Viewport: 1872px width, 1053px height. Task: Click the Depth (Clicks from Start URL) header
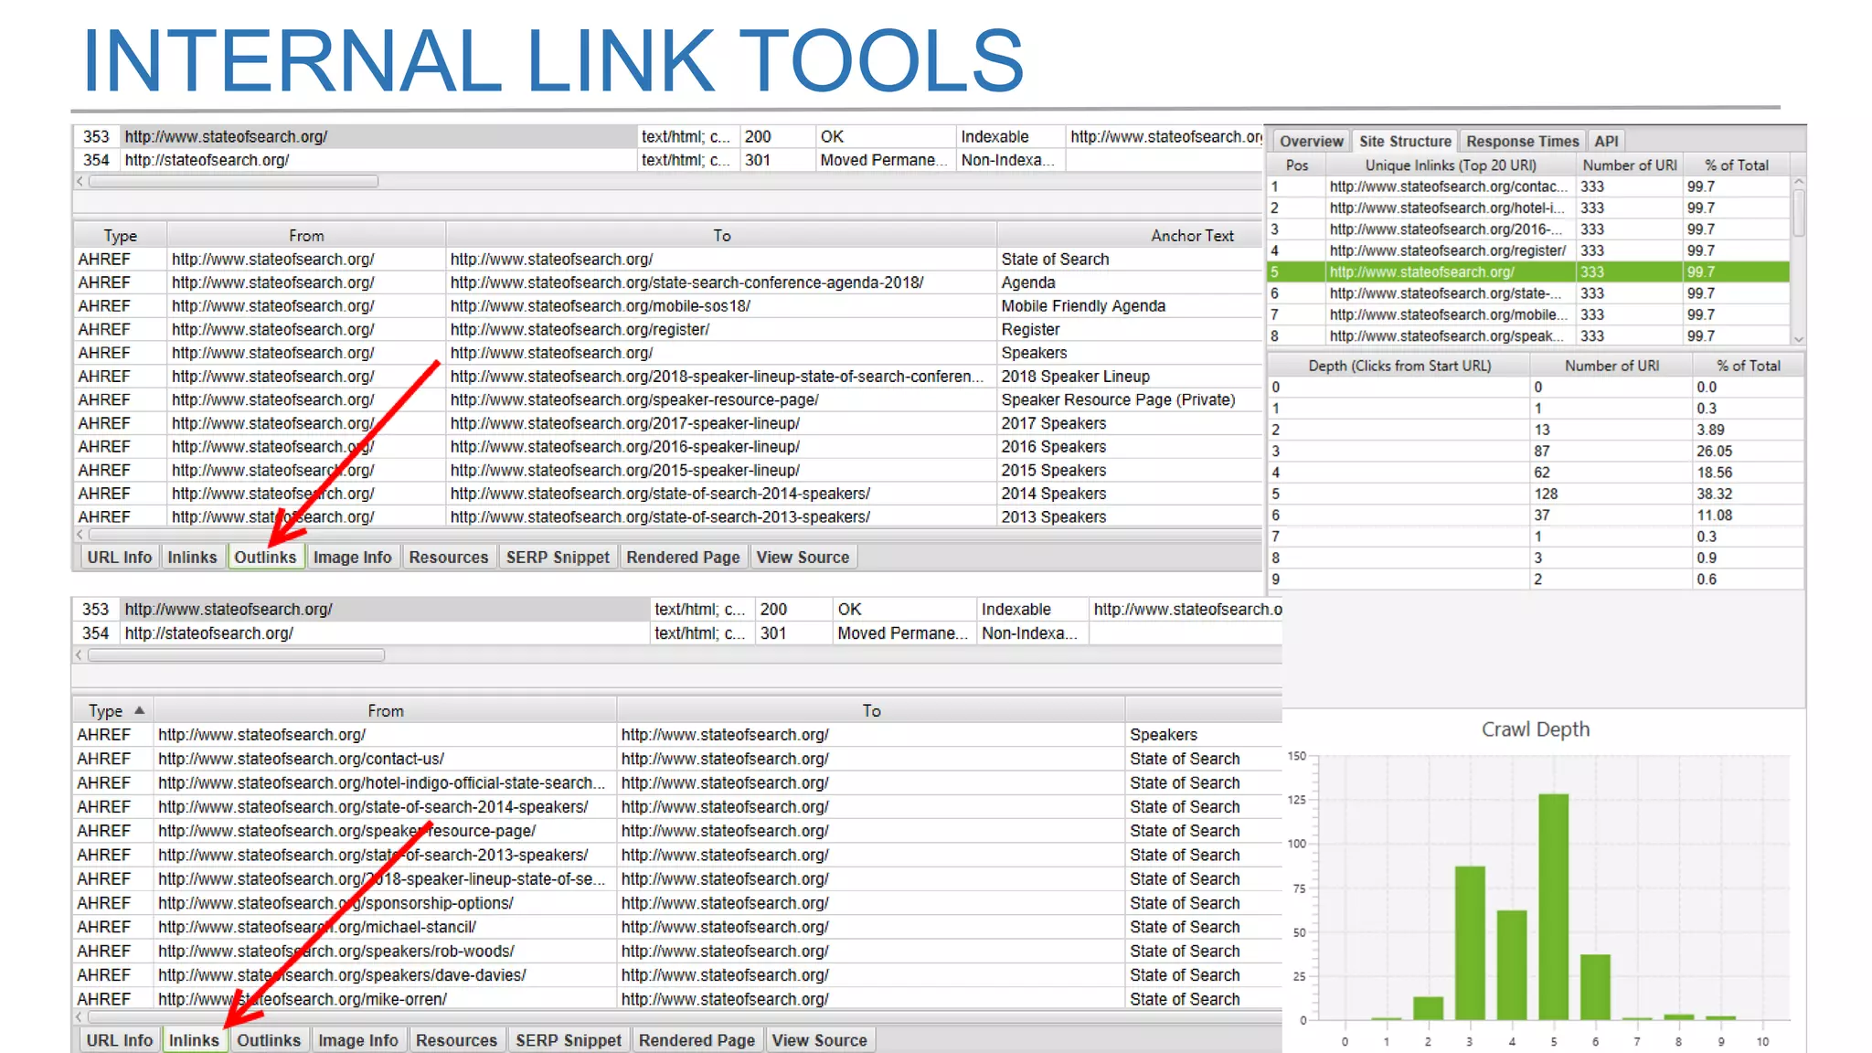1399,366
